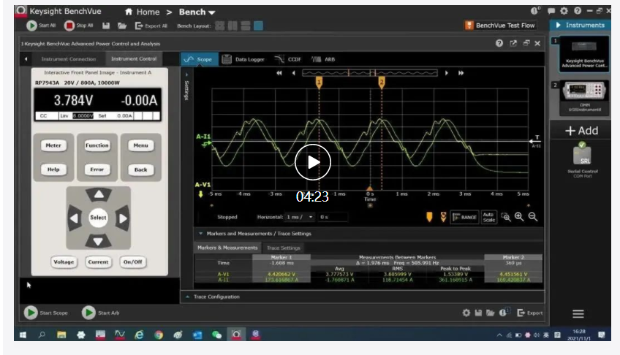Click the Start Scope button
This screenshot has width=620, height=355.
[x=46, y=313]
